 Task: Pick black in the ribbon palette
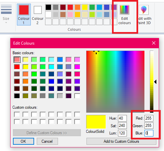pos(48,7)
